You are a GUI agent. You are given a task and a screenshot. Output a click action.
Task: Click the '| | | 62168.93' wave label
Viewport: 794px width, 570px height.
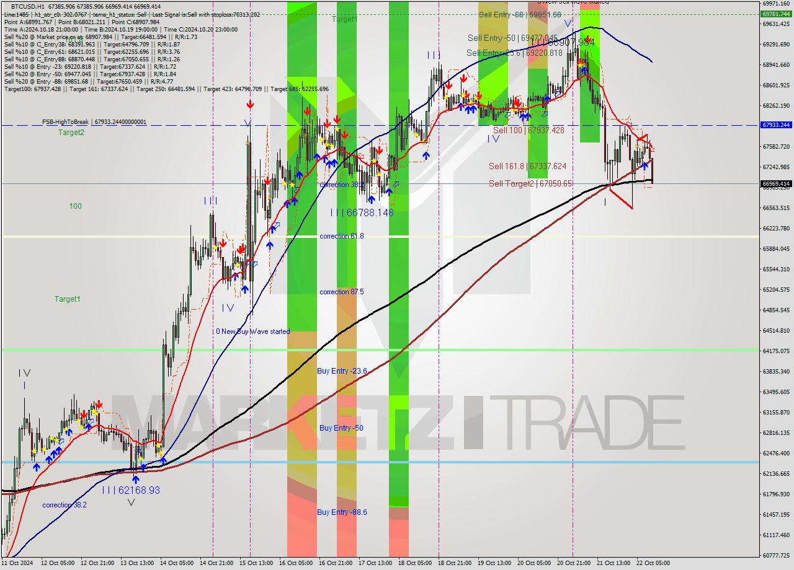coord(131,490)
